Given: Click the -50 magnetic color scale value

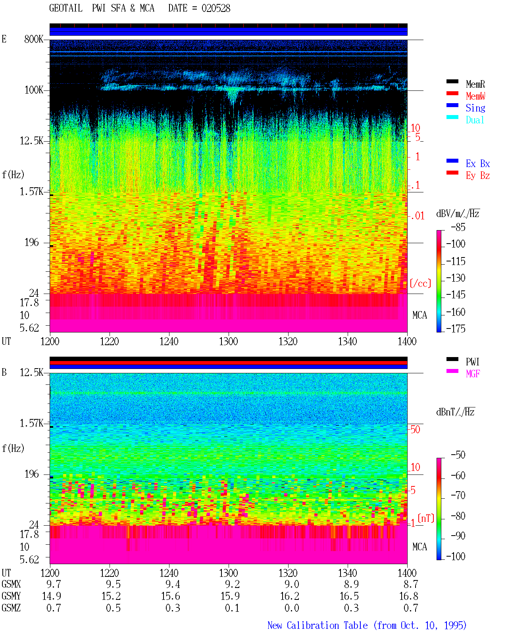Looking at the screenshot, I should [x=458, y=455].
